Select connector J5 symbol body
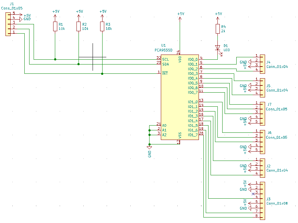Viewport: 298px width, 223px height. pyautogui.click(x=262, y=88)
